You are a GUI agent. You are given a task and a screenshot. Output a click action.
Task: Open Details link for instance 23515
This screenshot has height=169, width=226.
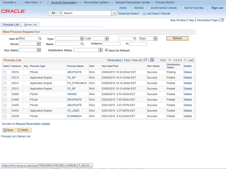pyautogui.click(x=188, y=77)
